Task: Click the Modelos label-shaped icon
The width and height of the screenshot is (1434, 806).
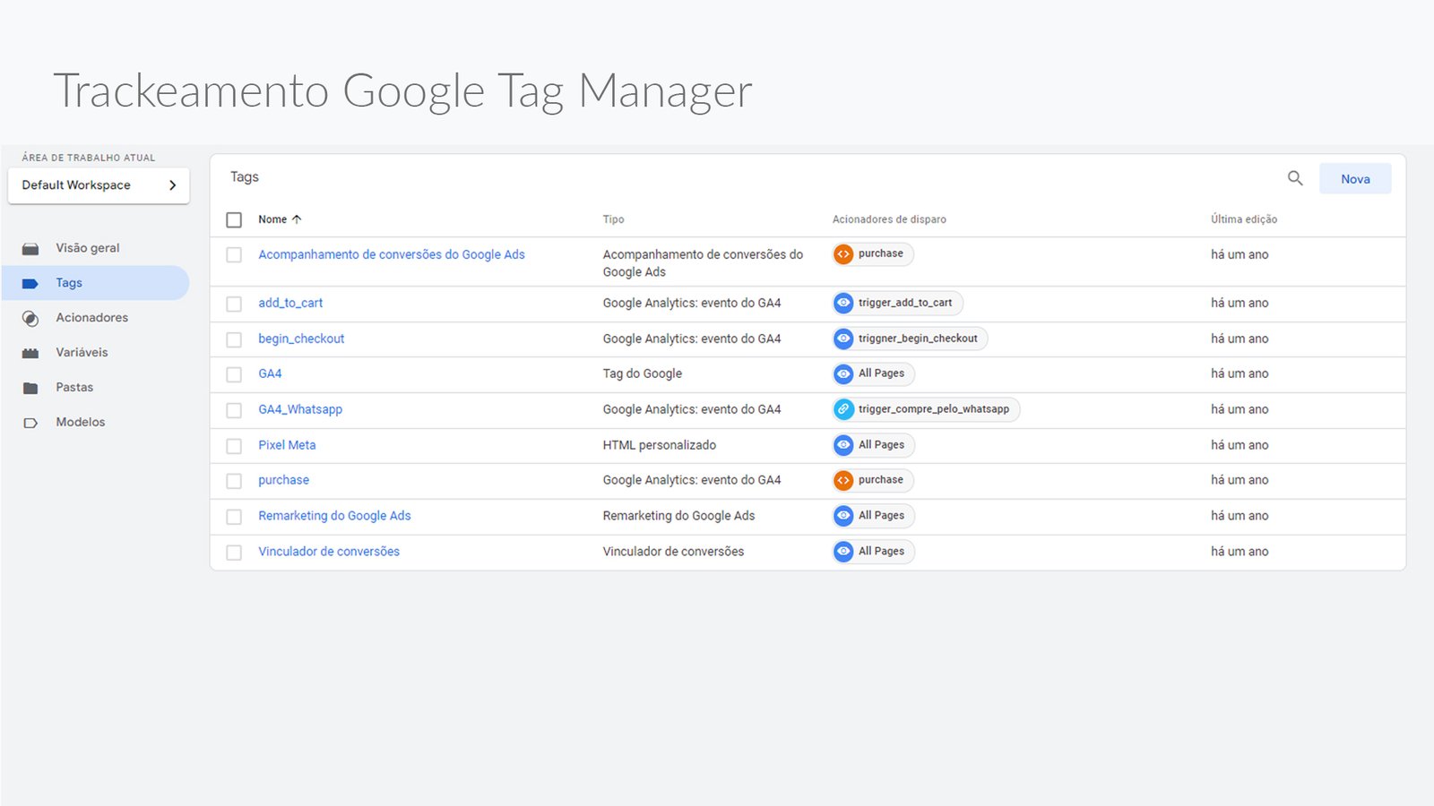Action: [30, 424]
